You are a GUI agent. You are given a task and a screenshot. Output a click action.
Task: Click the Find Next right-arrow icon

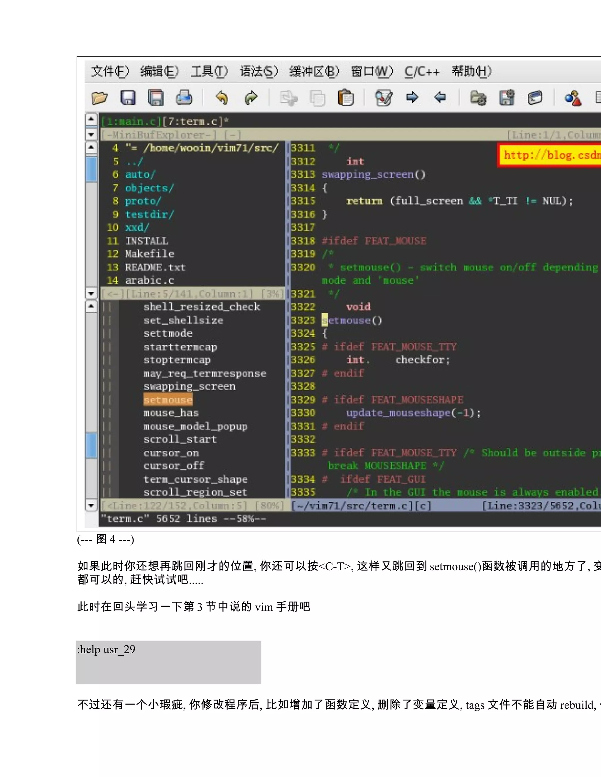(x=412, y=97)
